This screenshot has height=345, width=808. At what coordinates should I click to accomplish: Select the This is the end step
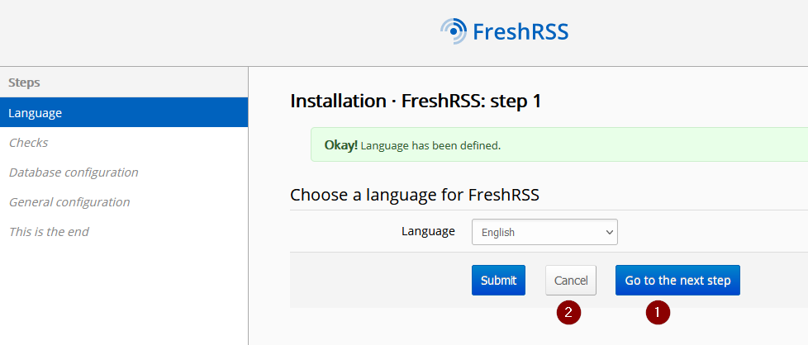pos(124,232)
